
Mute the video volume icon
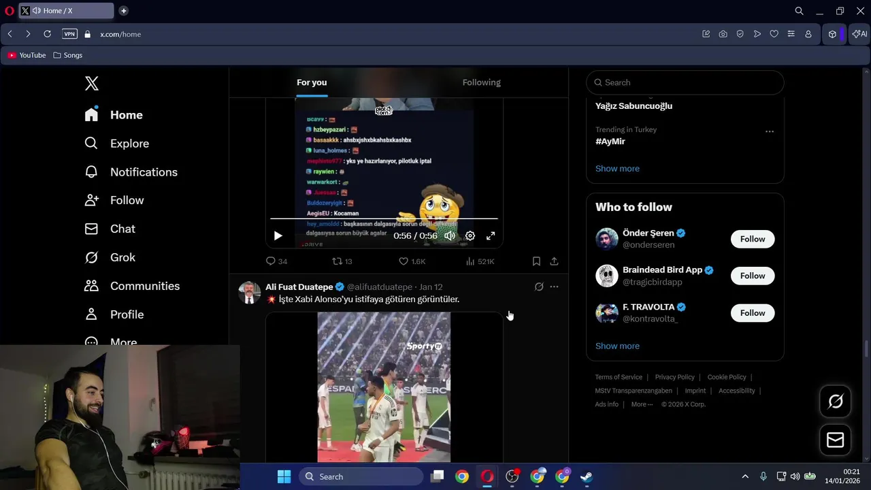point(450,236)
